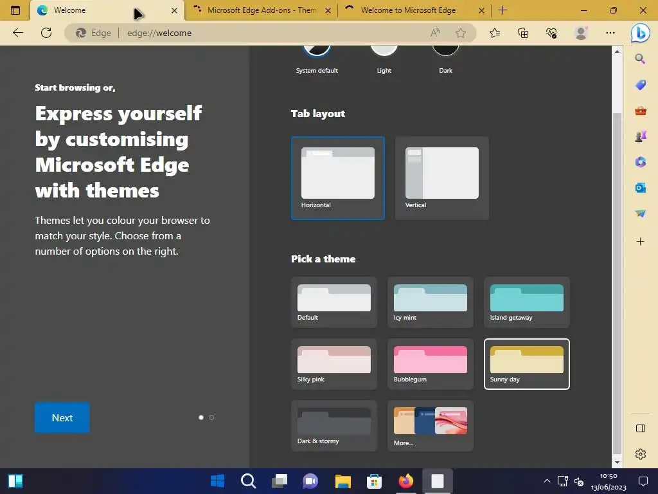
Task: Open sidebar Games chess icon
Action: click(x=640, y=136)
